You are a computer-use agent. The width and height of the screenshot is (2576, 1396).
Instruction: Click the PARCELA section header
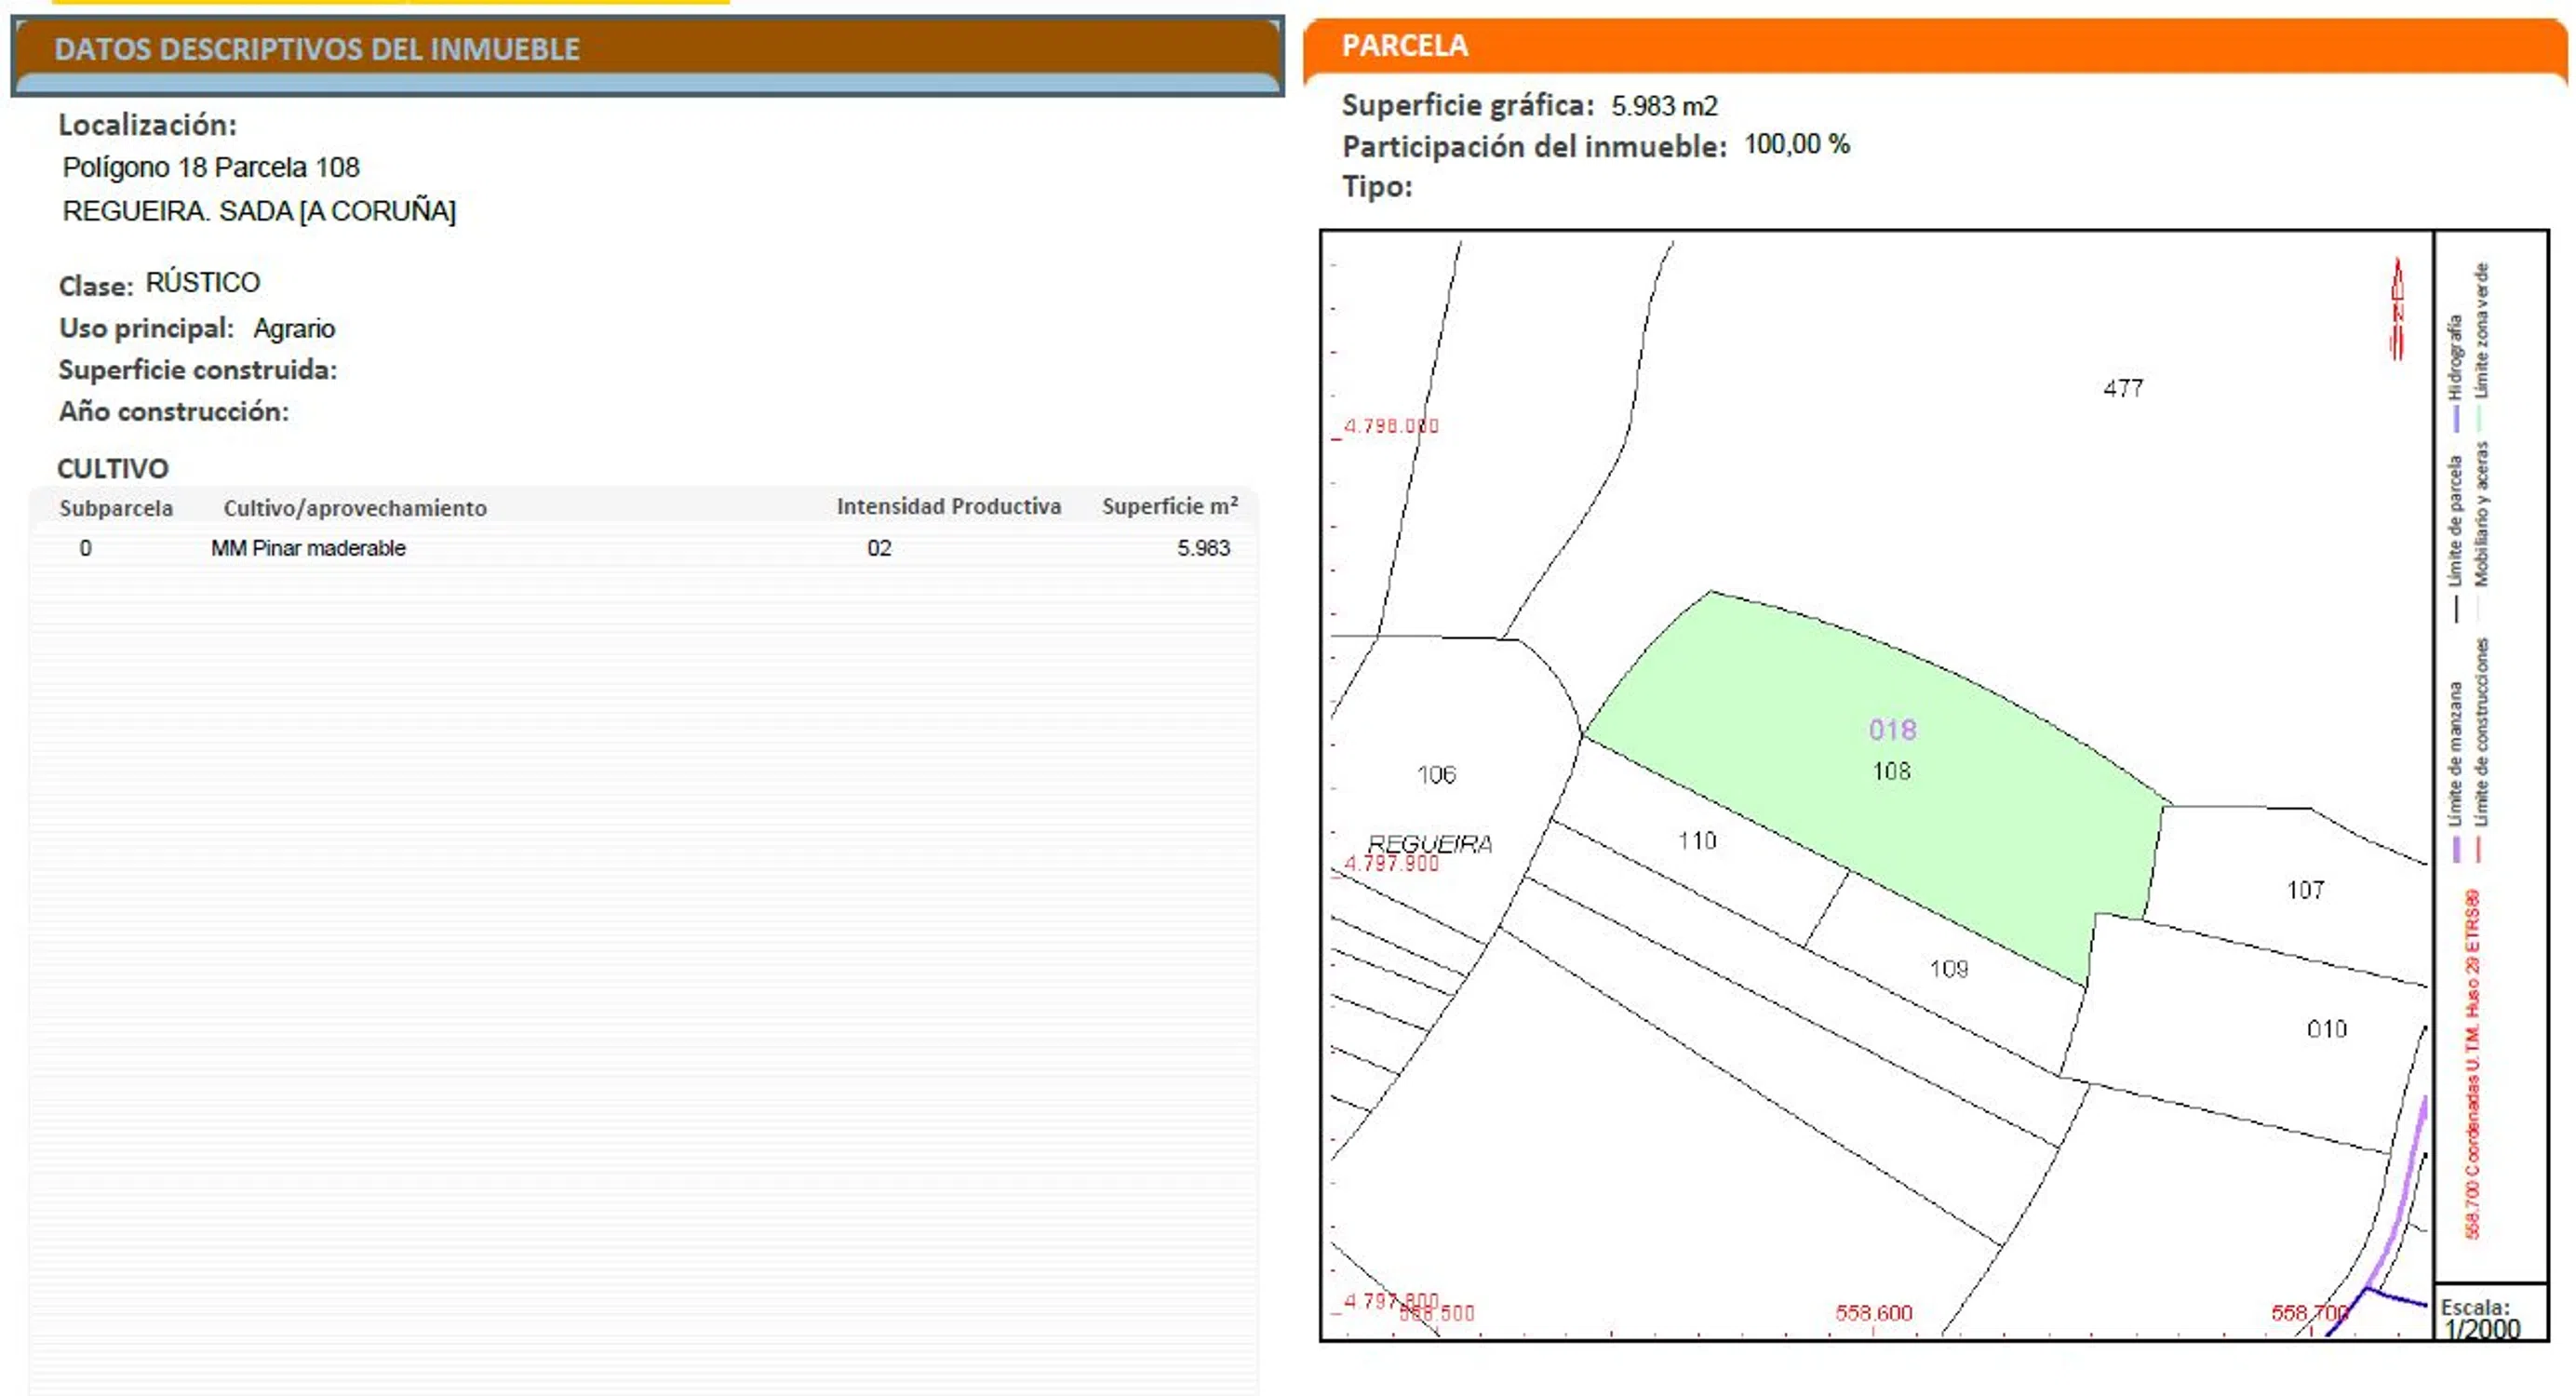point(1404,46)
